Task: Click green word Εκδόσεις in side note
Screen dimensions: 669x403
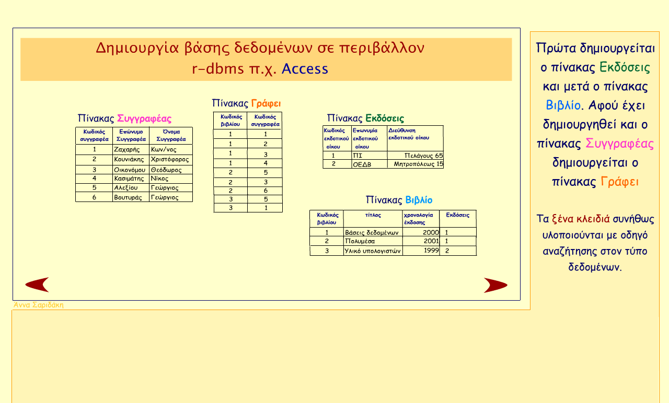Action: pos(625,67)
